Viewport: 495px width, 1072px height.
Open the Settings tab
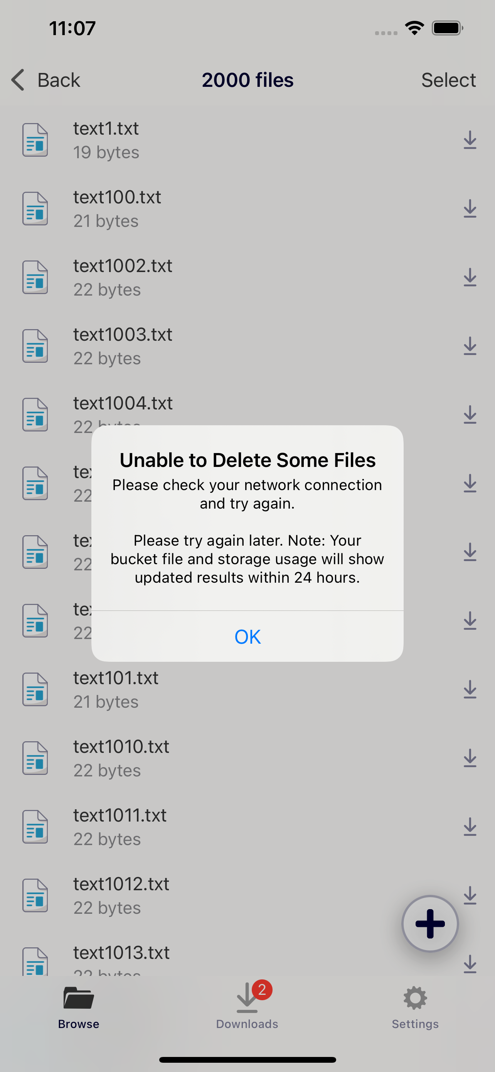[x=415, y=1007]
